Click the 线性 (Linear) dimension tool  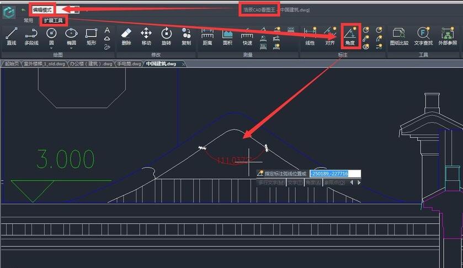310,36
